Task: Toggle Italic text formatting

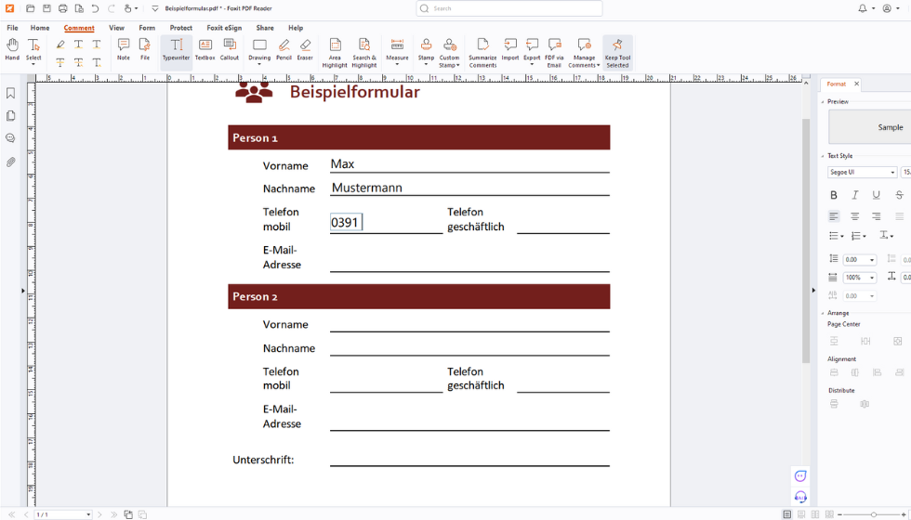Action: [x=854, y=195]
